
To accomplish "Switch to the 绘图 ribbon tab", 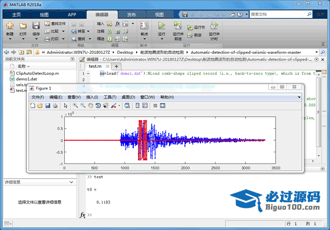I will [x=44, y=15].
